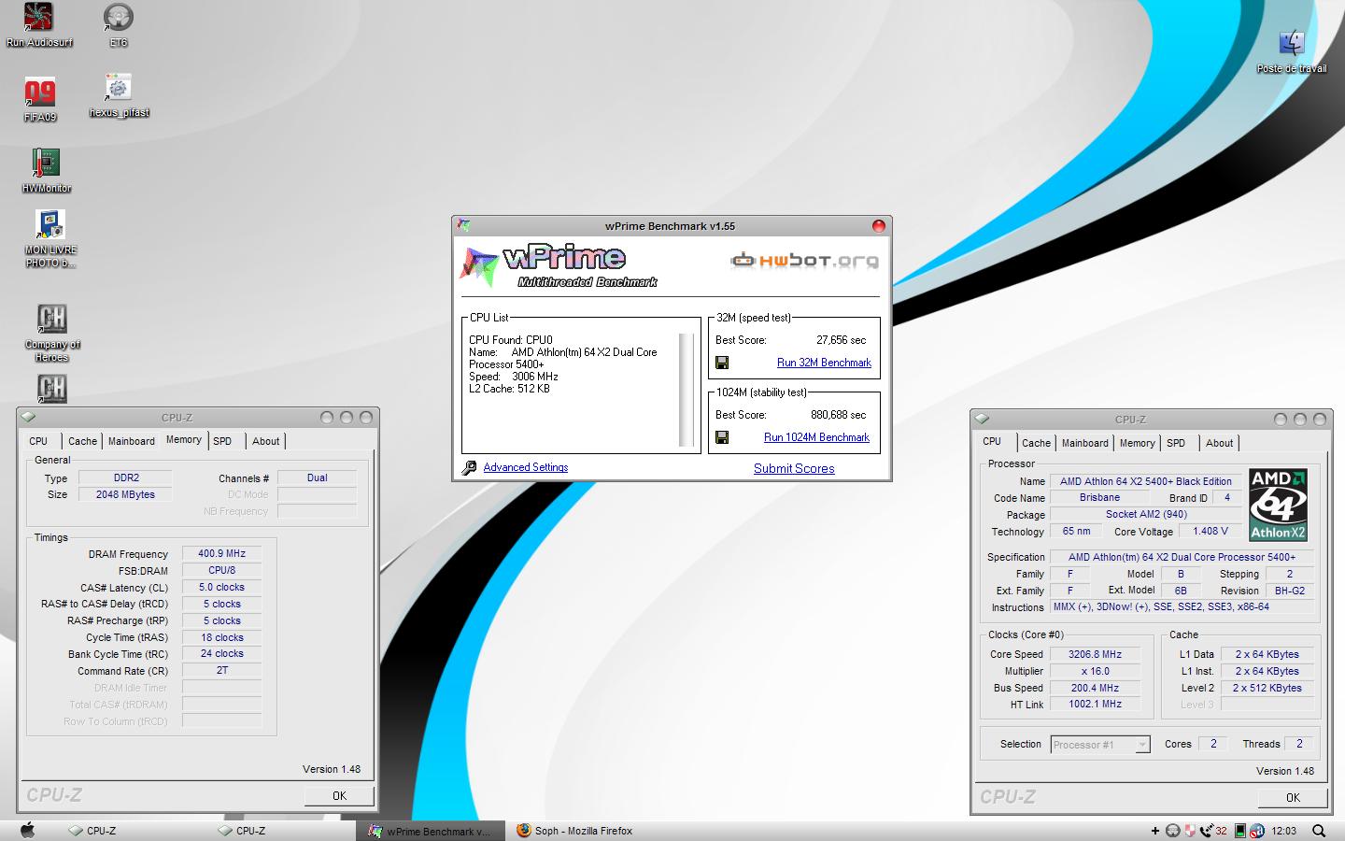Click the floppy save icon for 32M score
Viewport: 1345px width, 841px height.
[722, 363]
